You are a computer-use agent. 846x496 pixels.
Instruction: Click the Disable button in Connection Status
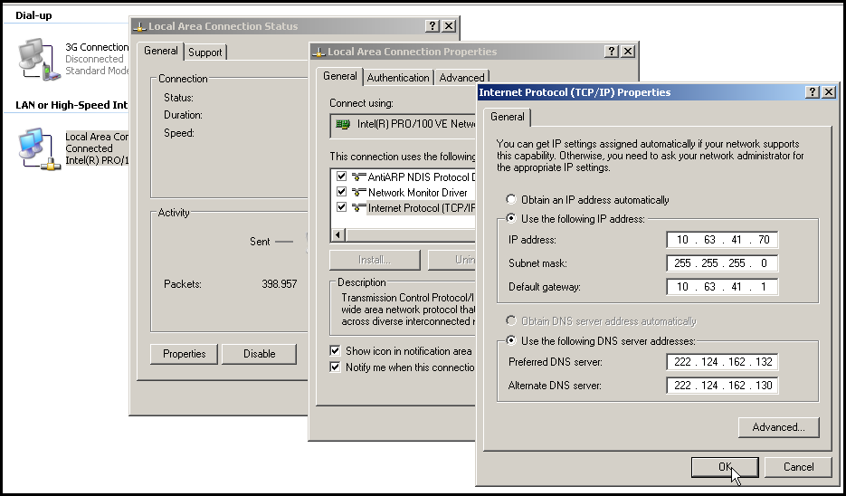(x=259, y=354)
